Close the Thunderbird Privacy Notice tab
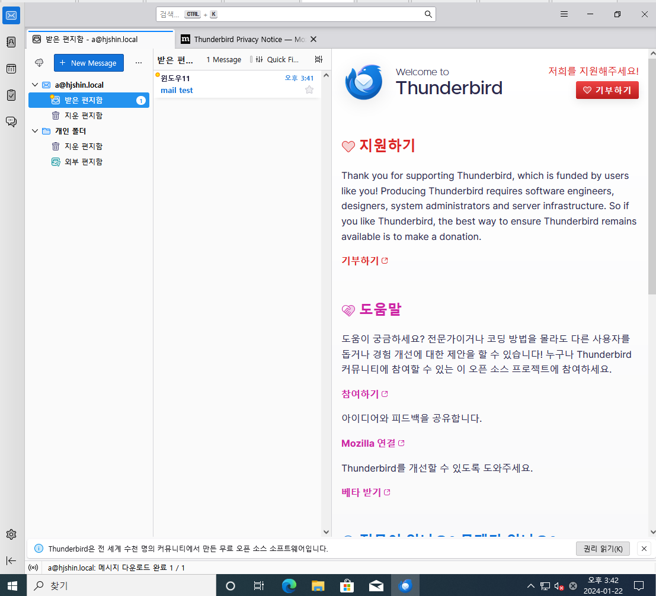This screenshot has height=596, width=656. [313, 39]
